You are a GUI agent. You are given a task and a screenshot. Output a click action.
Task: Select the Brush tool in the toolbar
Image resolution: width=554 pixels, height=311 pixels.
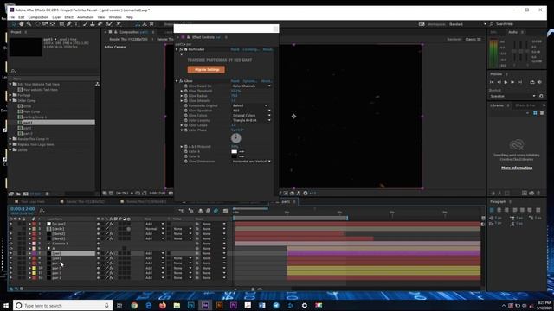pos(85,24)
